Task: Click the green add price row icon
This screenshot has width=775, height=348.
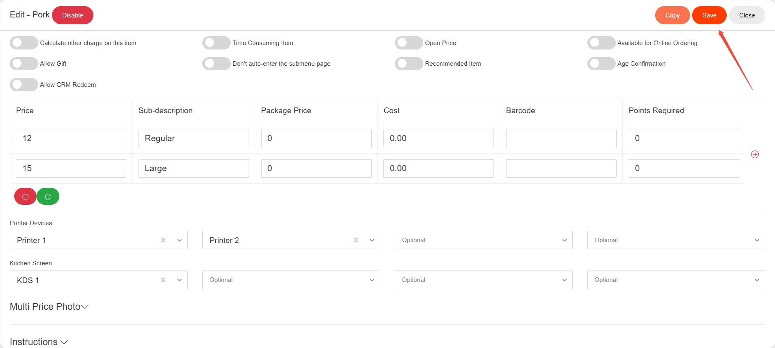Action: pyautogui.click(x=48, y=197)
